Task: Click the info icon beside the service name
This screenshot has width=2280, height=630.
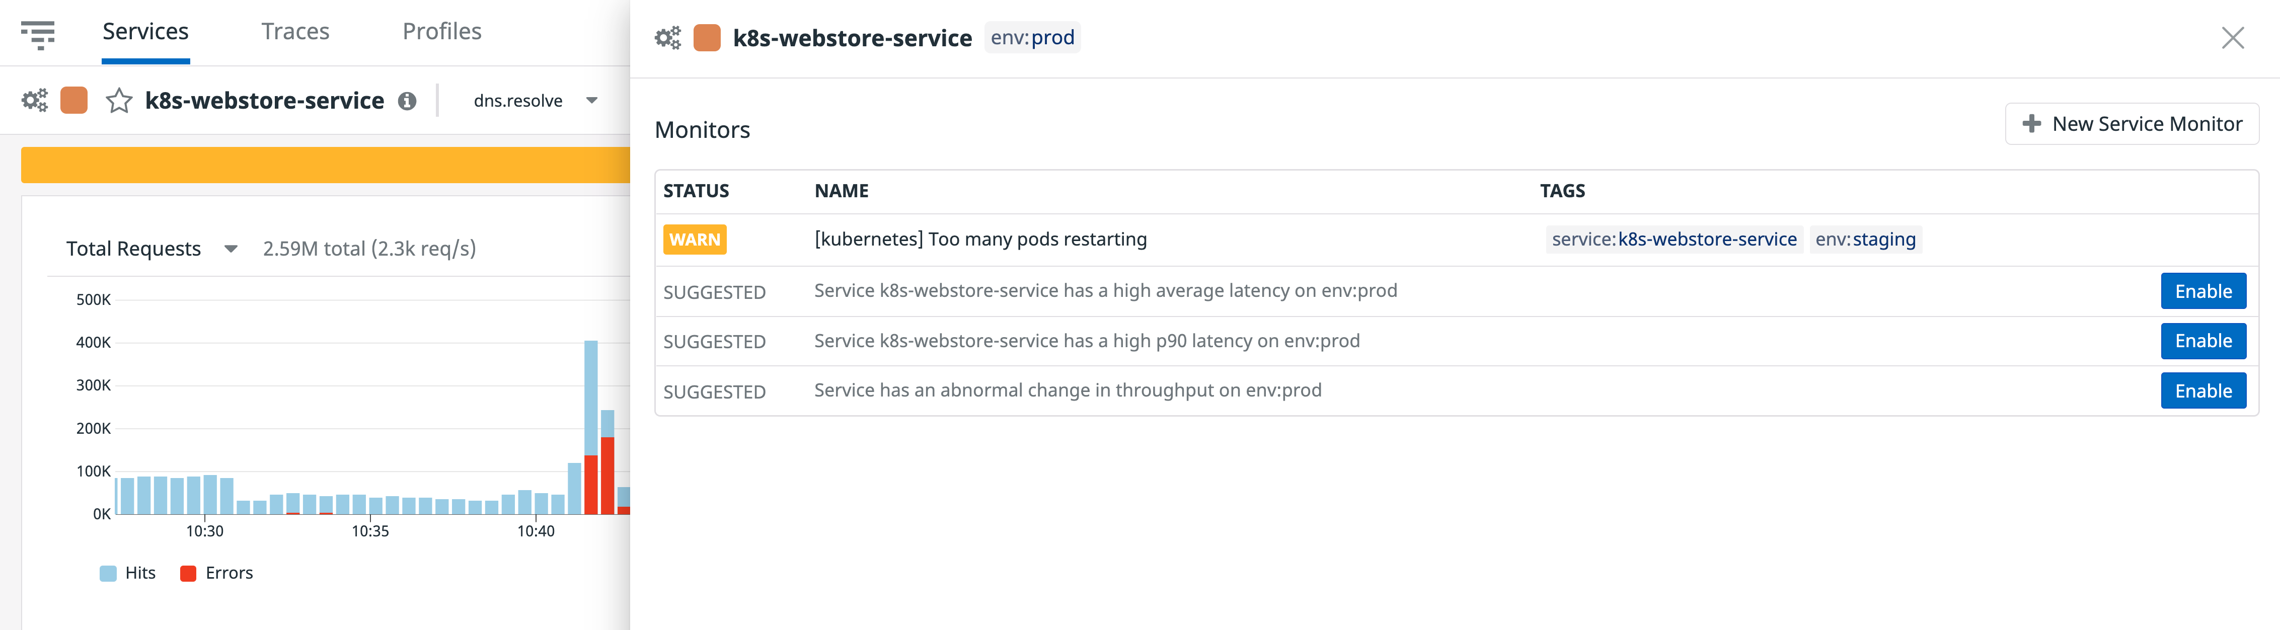Action: click(407, 101)
